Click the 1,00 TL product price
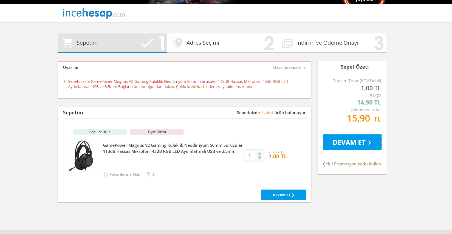The image size is (452, 234). coord(278,157)
